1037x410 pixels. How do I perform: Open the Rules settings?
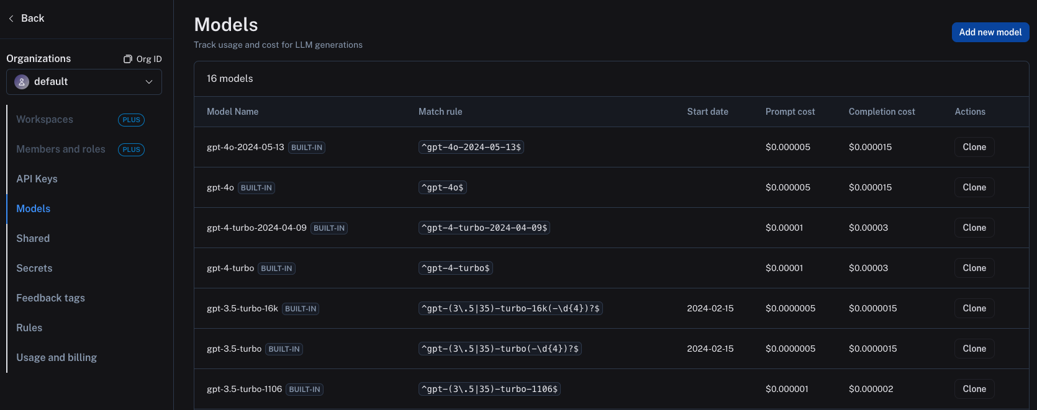(29, 328)
